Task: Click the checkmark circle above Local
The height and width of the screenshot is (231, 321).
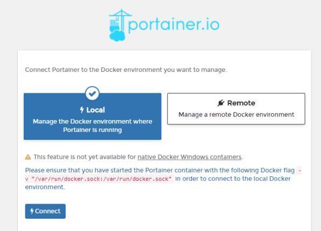Action: [92, 93]
